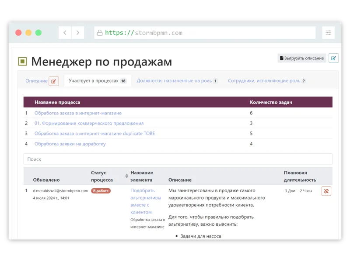Click the back navigation chevron
This screenshot has width=350, height=262.
(x=65, y=32)
